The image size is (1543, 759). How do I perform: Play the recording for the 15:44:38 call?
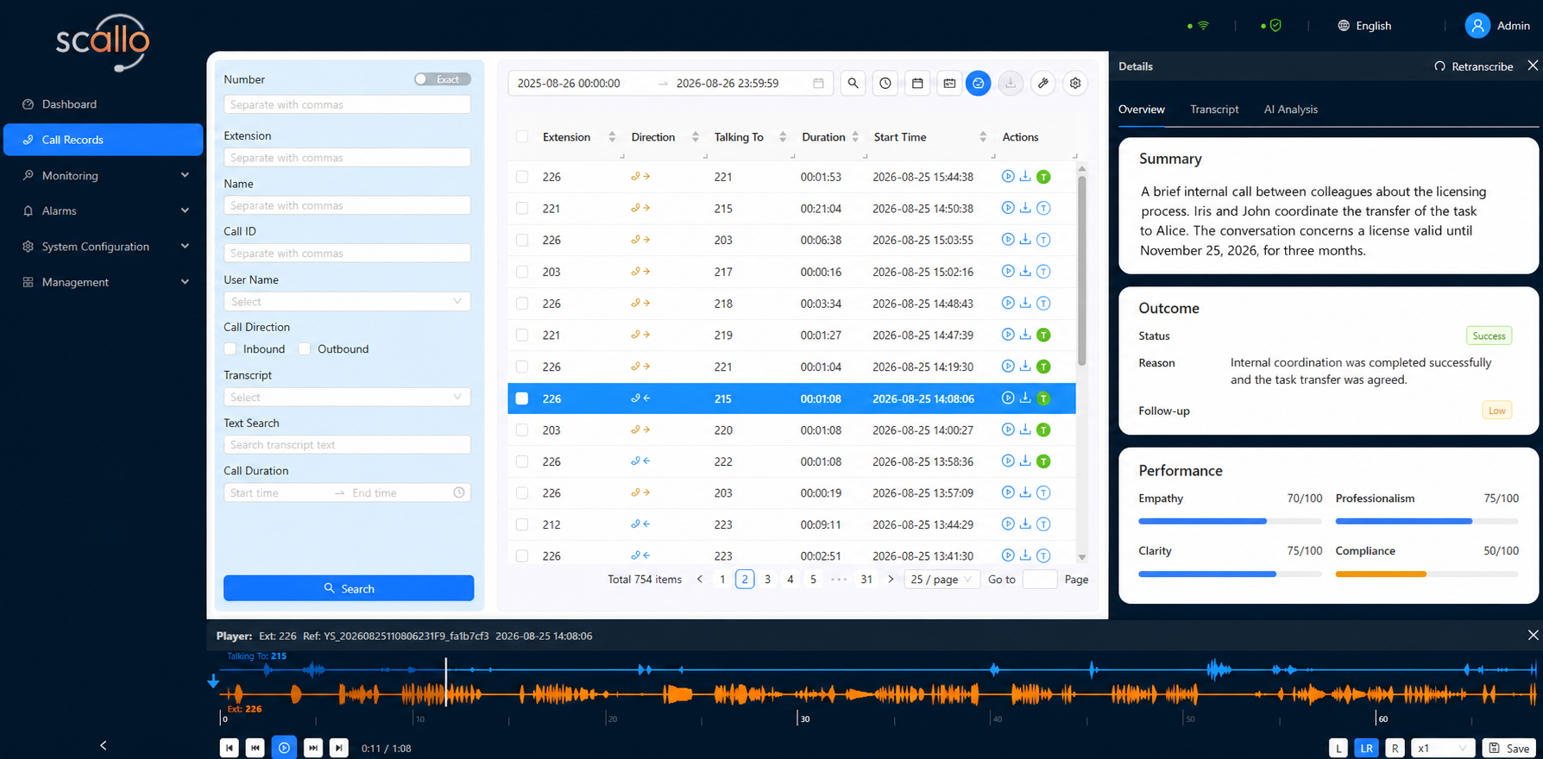click(1007, 177)
